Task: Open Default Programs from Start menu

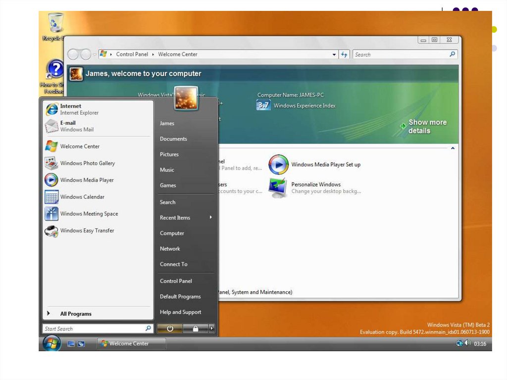Action: point(180,297)
